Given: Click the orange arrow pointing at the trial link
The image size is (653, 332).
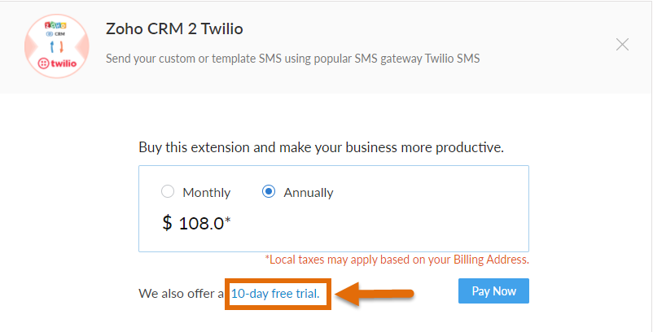Looking at the screenshot, I should pyautogui.click(x=374, y=294).
